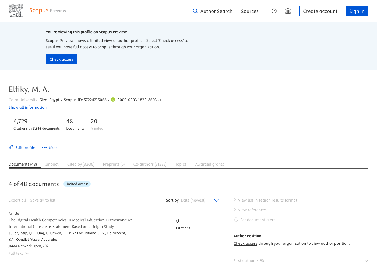Viewport: 377px width, 263px height.
Task: Expand the First author percentage row
Action: tap(301, 260)
